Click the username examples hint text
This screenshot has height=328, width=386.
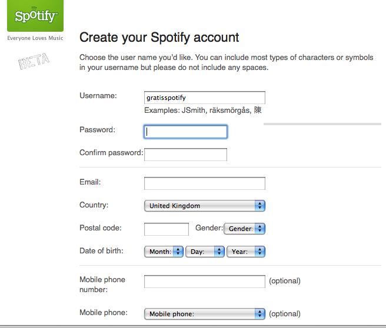coord(202,111)
